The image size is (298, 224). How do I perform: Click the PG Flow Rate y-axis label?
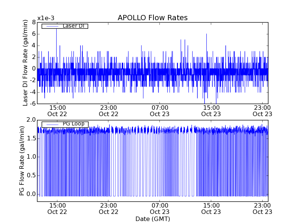pyautogui.click(x=22, y=161)
